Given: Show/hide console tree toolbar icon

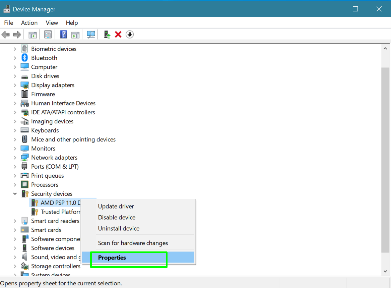Looking at the screenshot, I should 32,35.
